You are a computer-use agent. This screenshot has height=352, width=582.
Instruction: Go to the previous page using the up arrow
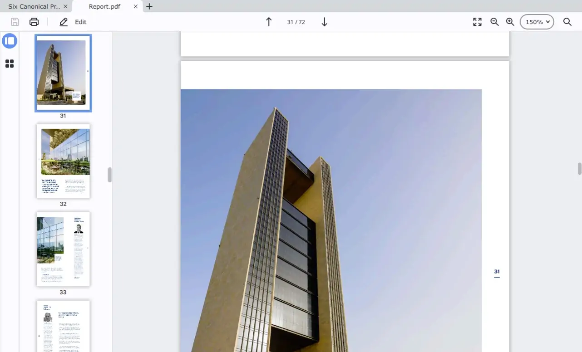(268, 21)
